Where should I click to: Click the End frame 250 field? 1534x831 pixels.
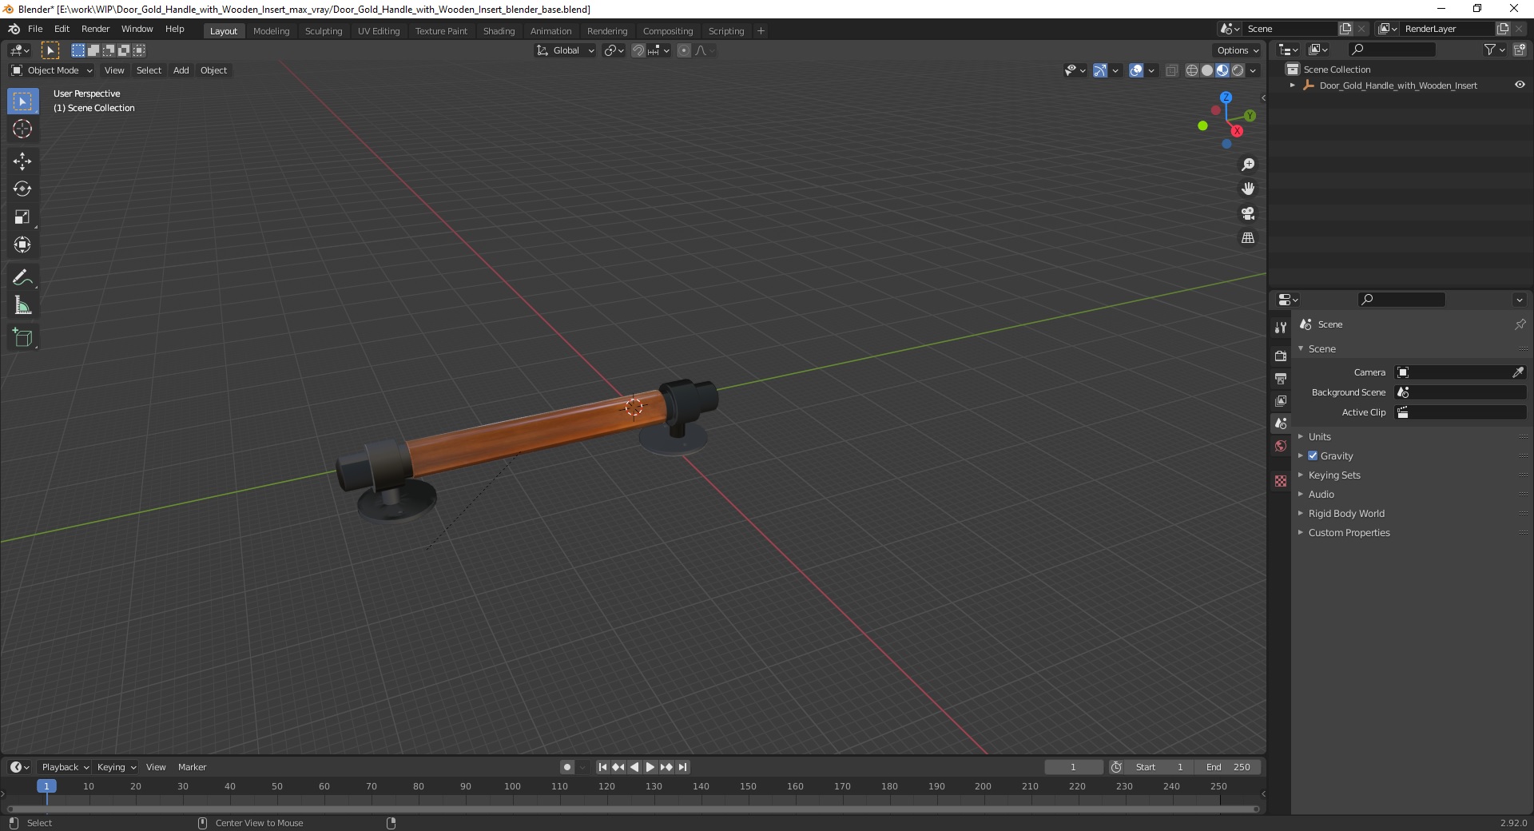click(x=1229, y=767)
